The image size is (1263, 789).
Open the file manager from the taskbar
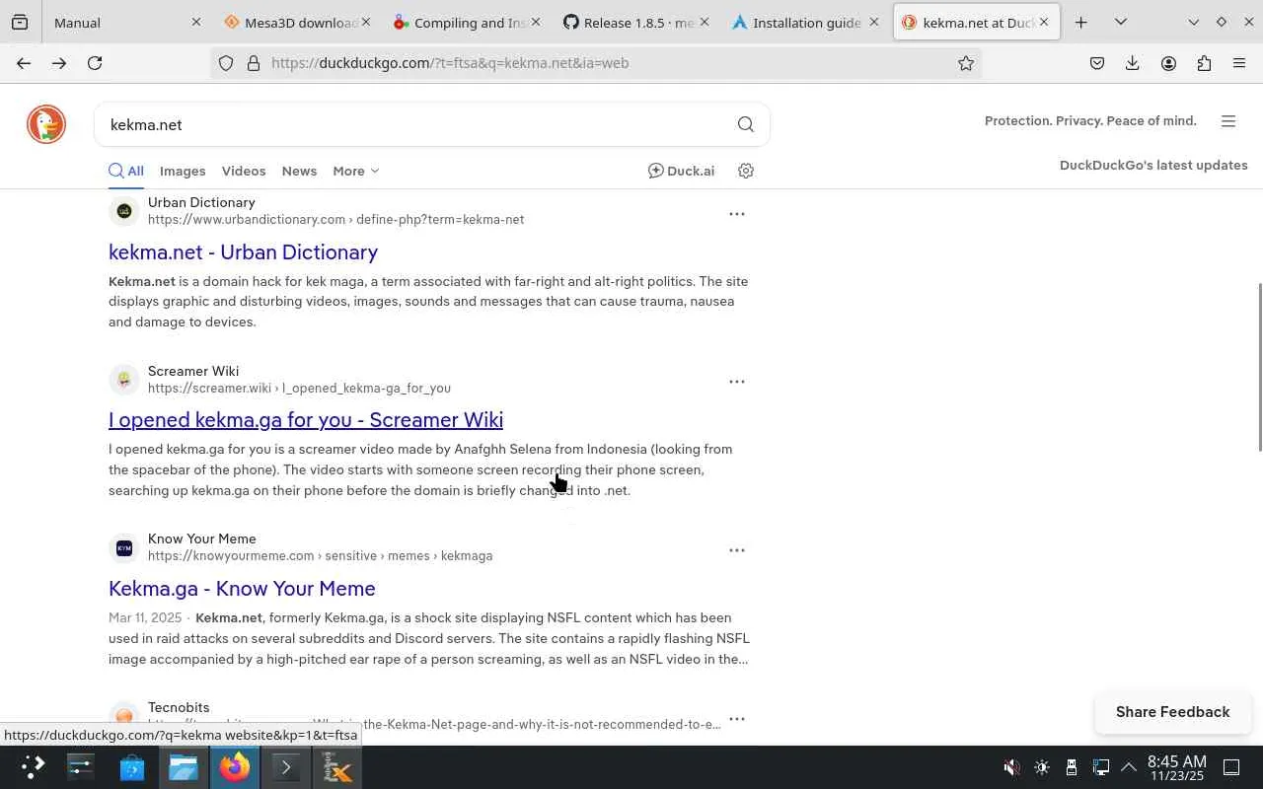coord(184,767)
